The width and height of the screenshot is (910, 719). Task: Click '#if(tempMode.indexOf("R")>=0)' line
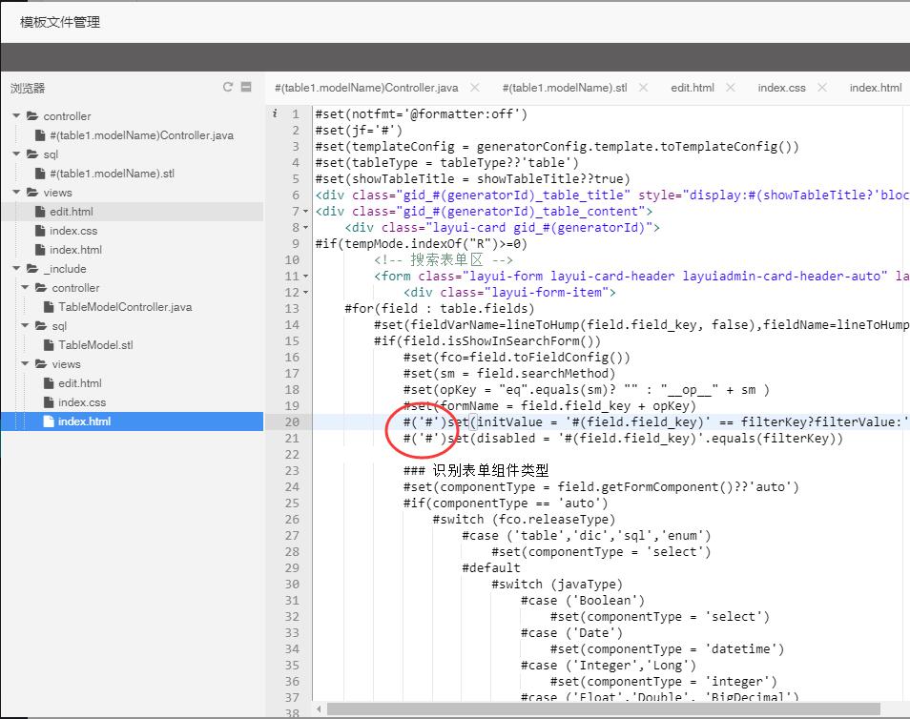click(422, 244)
